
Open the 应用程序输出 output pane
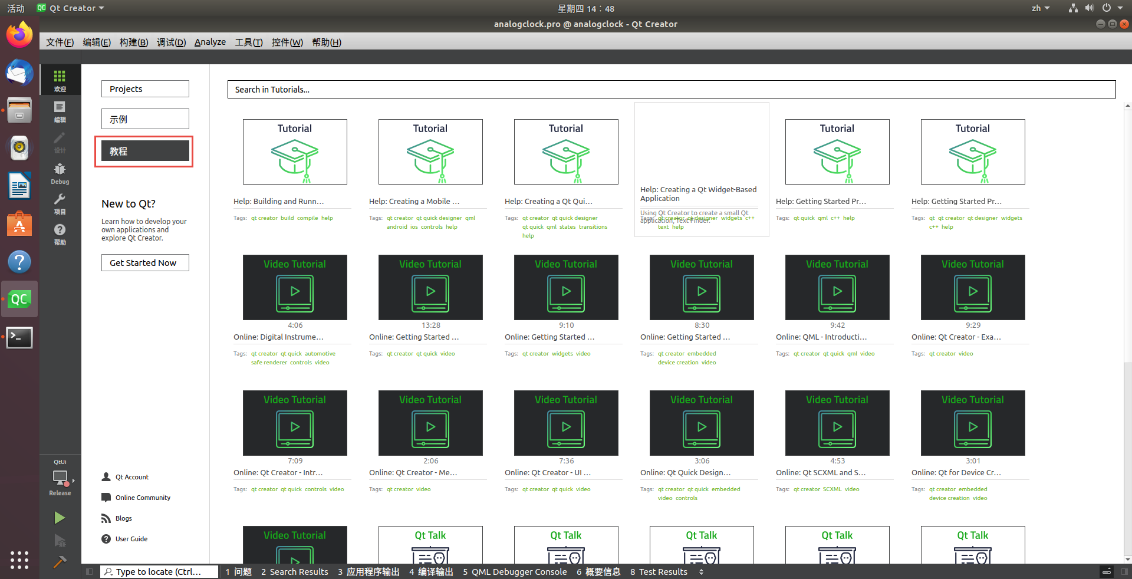point(368,572)
